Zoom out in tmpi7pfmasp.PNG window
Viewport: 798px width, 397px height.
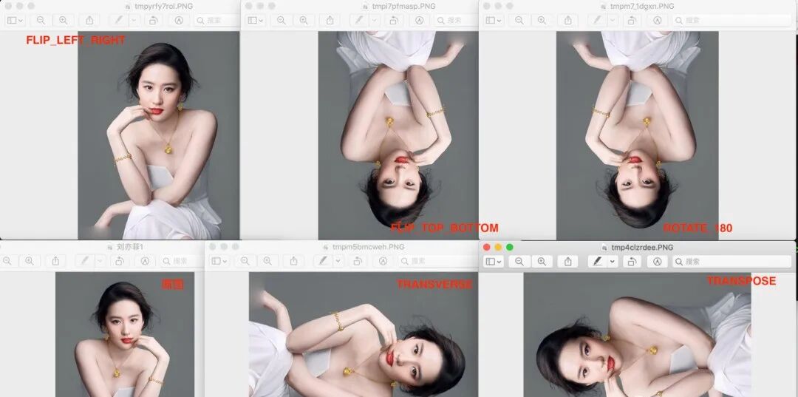pos(281,21)
